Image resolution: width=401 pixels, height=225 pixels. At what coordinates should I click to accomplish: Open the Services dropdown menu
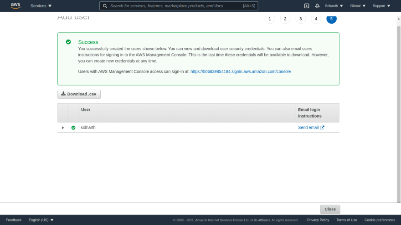pyautogui.click(x=41, y=6)
